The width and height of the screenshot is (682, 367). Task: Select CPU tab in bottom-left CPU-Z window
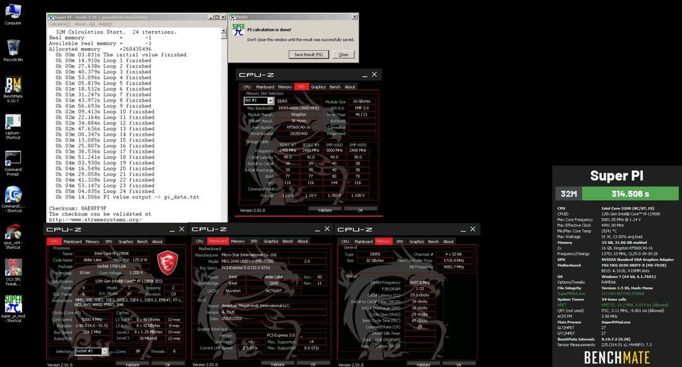tap(54, 241)
